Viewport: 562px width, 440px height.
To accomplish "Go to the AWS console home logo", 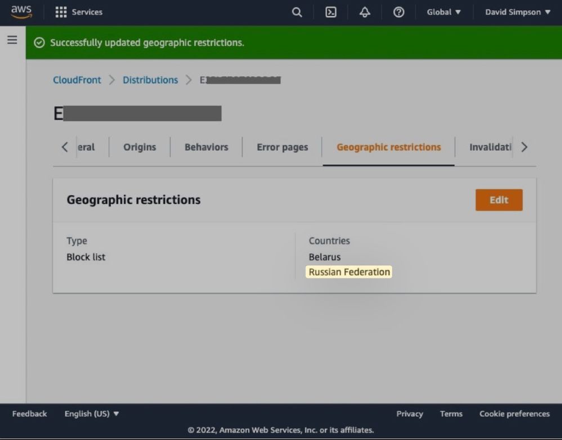I will [x=21, y=12].
